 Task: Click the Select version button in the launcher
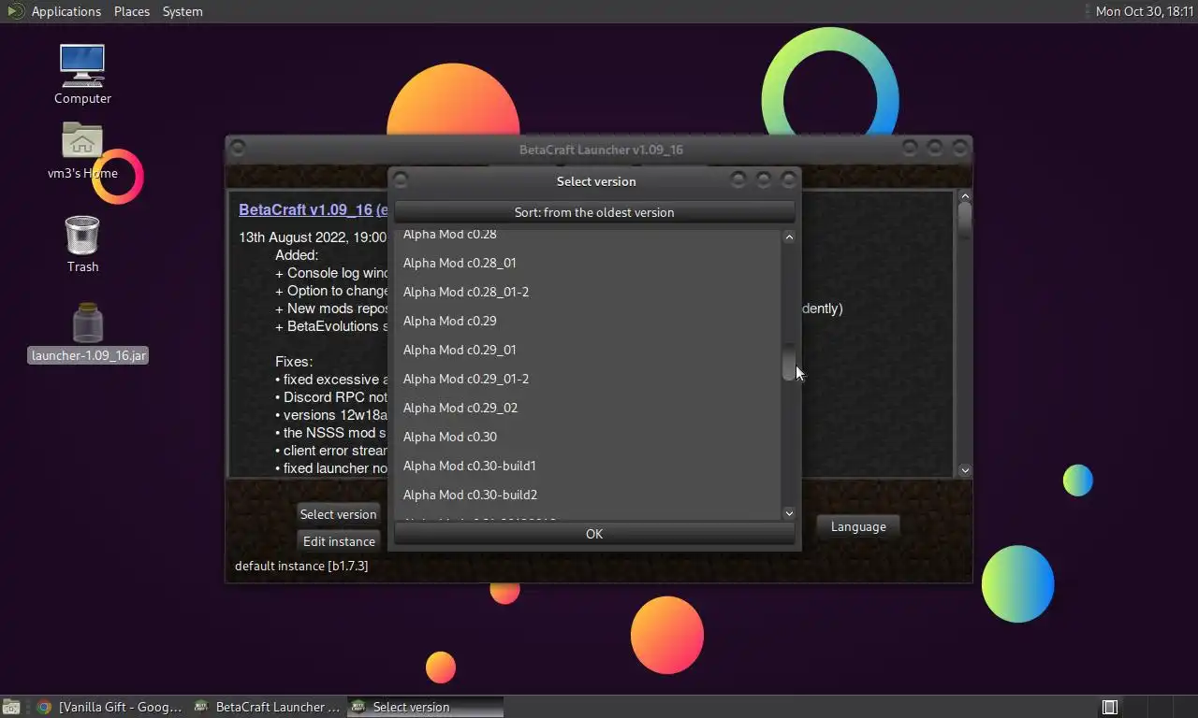[338, 514]
